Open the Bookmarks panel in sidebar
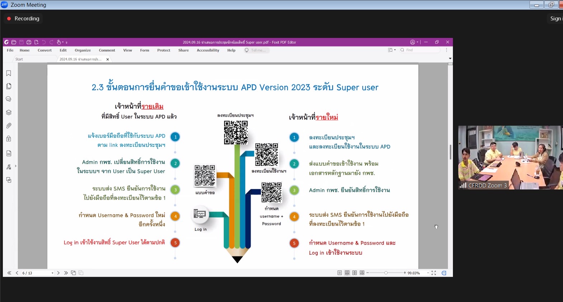The width and height of the screenshot is (563, 302). pos(9,73)
